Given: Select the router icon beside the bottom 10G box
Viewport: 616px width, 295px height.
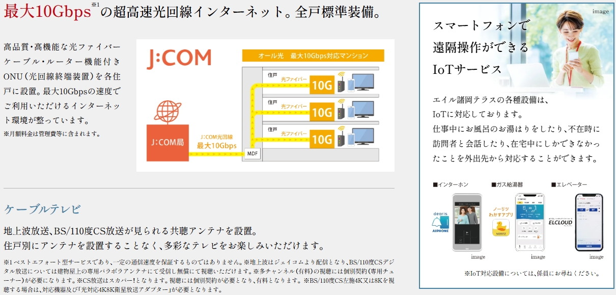Looking at the screenshot, I should coord(340,140).
